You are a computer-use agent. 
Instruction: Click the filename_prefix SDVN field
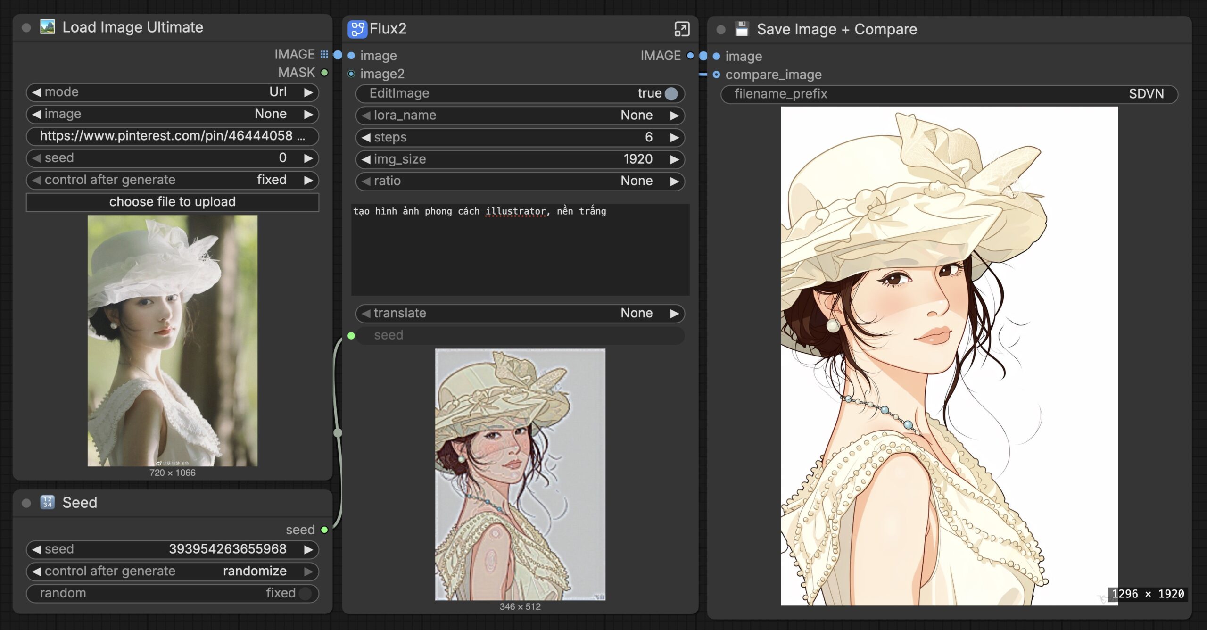[x=949, y=94]
